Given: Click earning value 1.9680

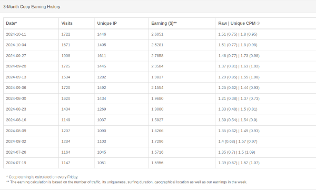Looking at the screenshot, I should (157, 98).
